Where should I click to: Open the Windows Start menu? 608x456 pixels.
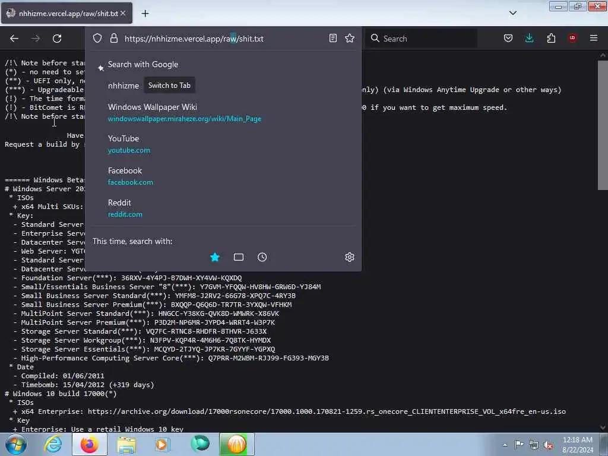click(x=16, y=444)
